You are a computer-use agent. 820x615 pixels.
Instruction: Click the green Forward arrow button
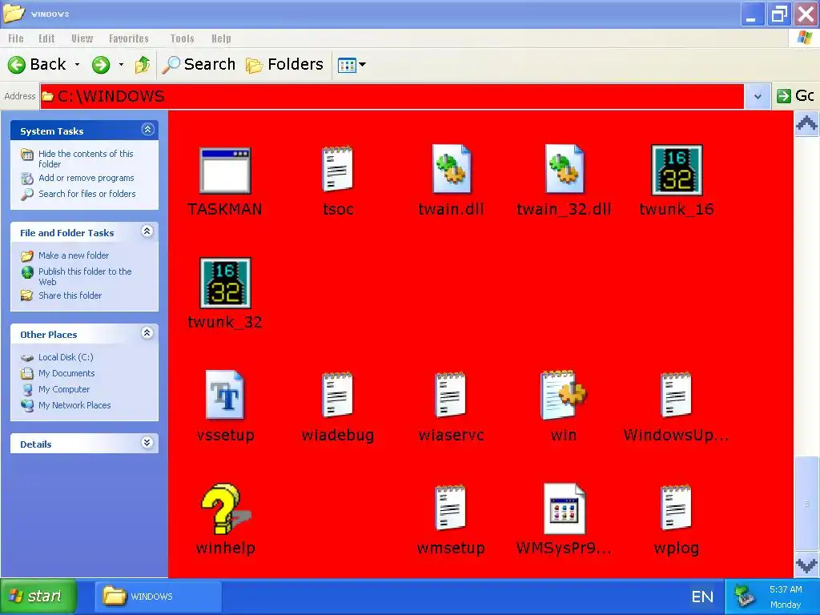point(101,65)
